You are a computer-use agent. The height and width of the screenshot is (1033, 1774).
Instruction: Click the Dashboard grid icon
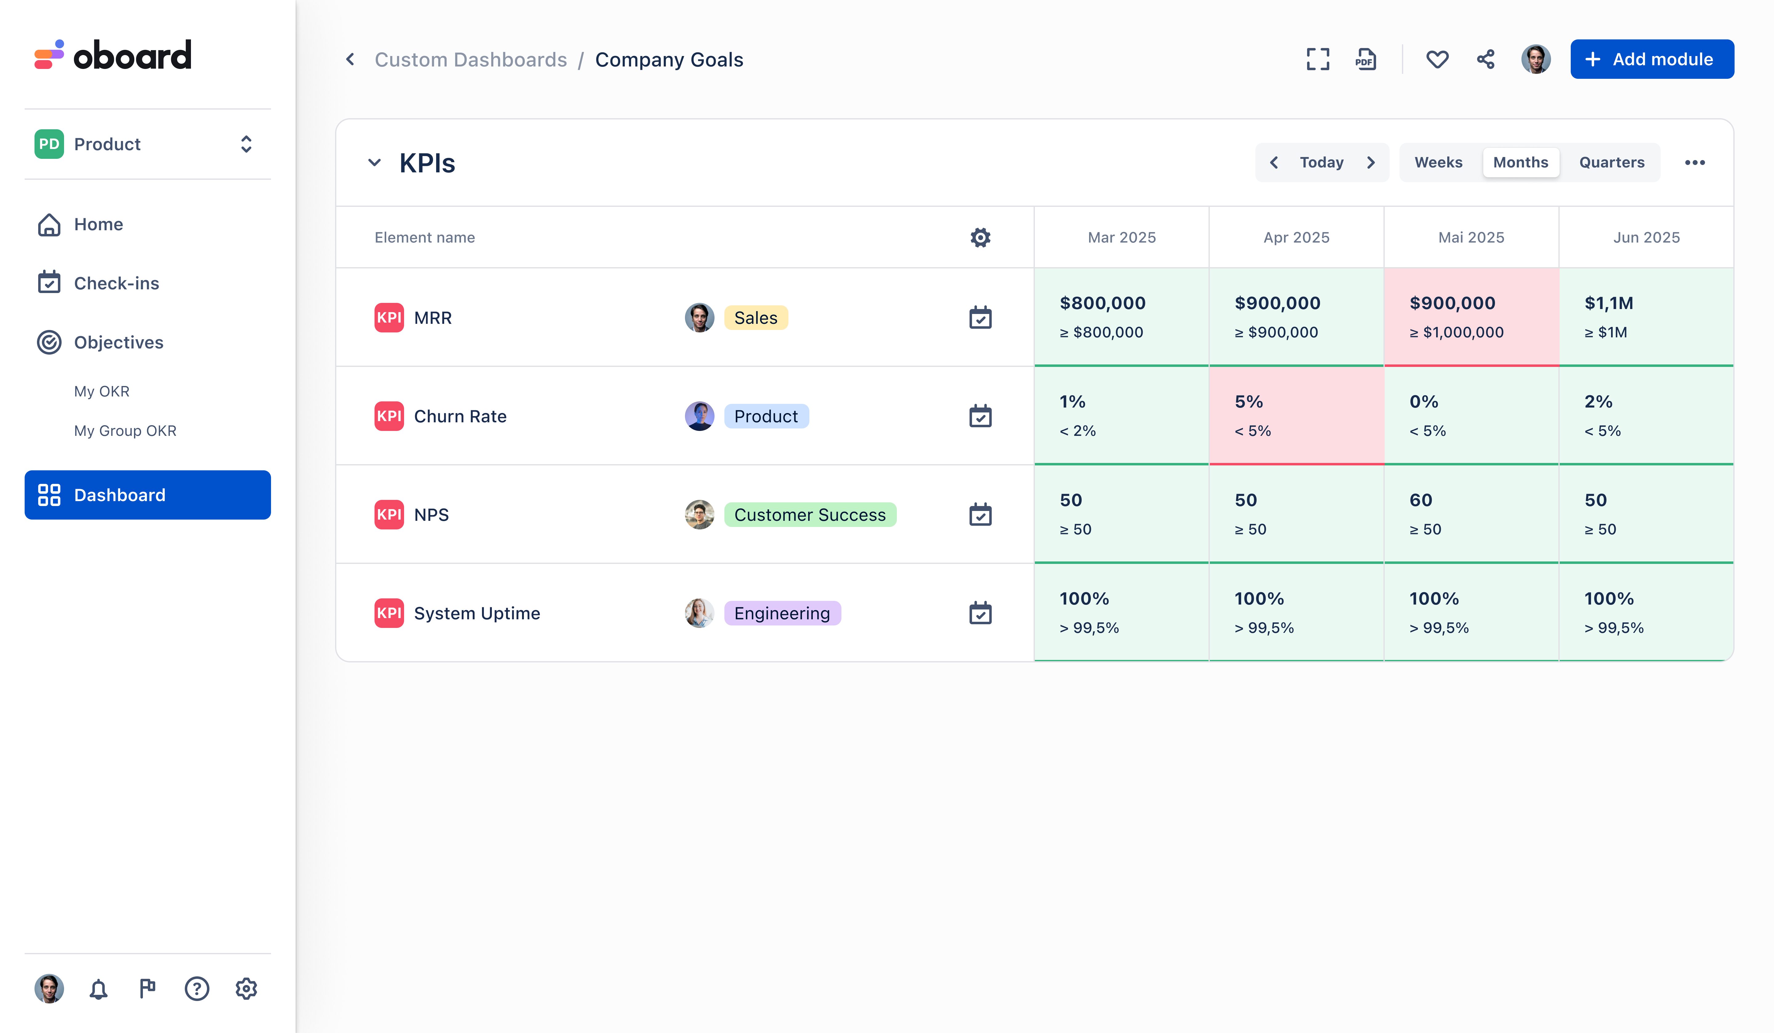pyautogui.click(x=49, y=495)
